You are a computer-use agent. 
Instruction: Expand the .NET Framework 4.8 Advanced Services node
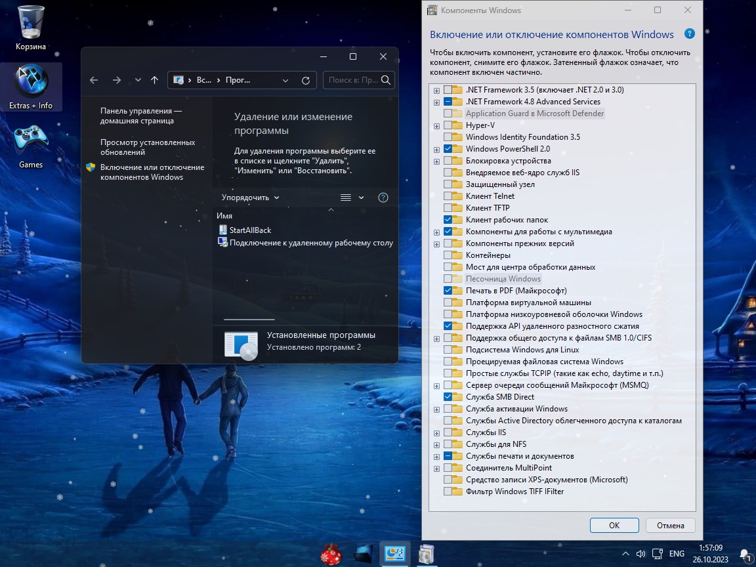point(436,102)
